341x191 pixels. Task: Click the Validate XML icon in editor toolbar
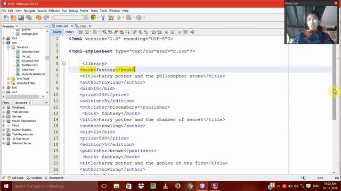point(185,32)
